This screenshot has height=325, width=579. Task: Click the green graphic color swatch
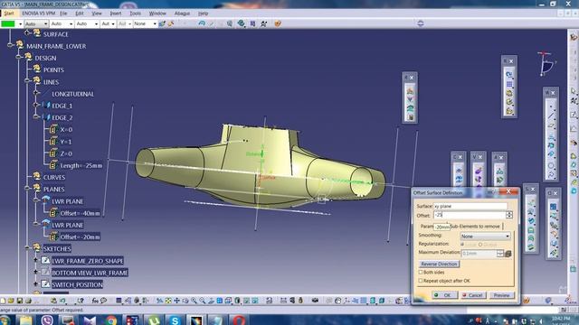(x=8, y=23)
